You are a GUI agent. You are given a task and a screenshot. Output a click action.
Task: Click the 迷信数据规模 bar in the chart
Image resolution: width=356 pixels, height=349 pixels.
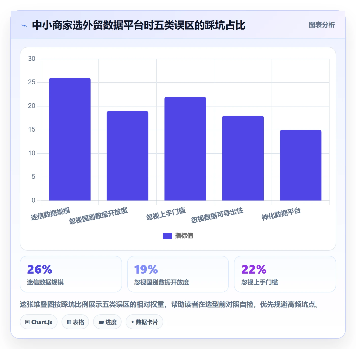click(70, 139)
